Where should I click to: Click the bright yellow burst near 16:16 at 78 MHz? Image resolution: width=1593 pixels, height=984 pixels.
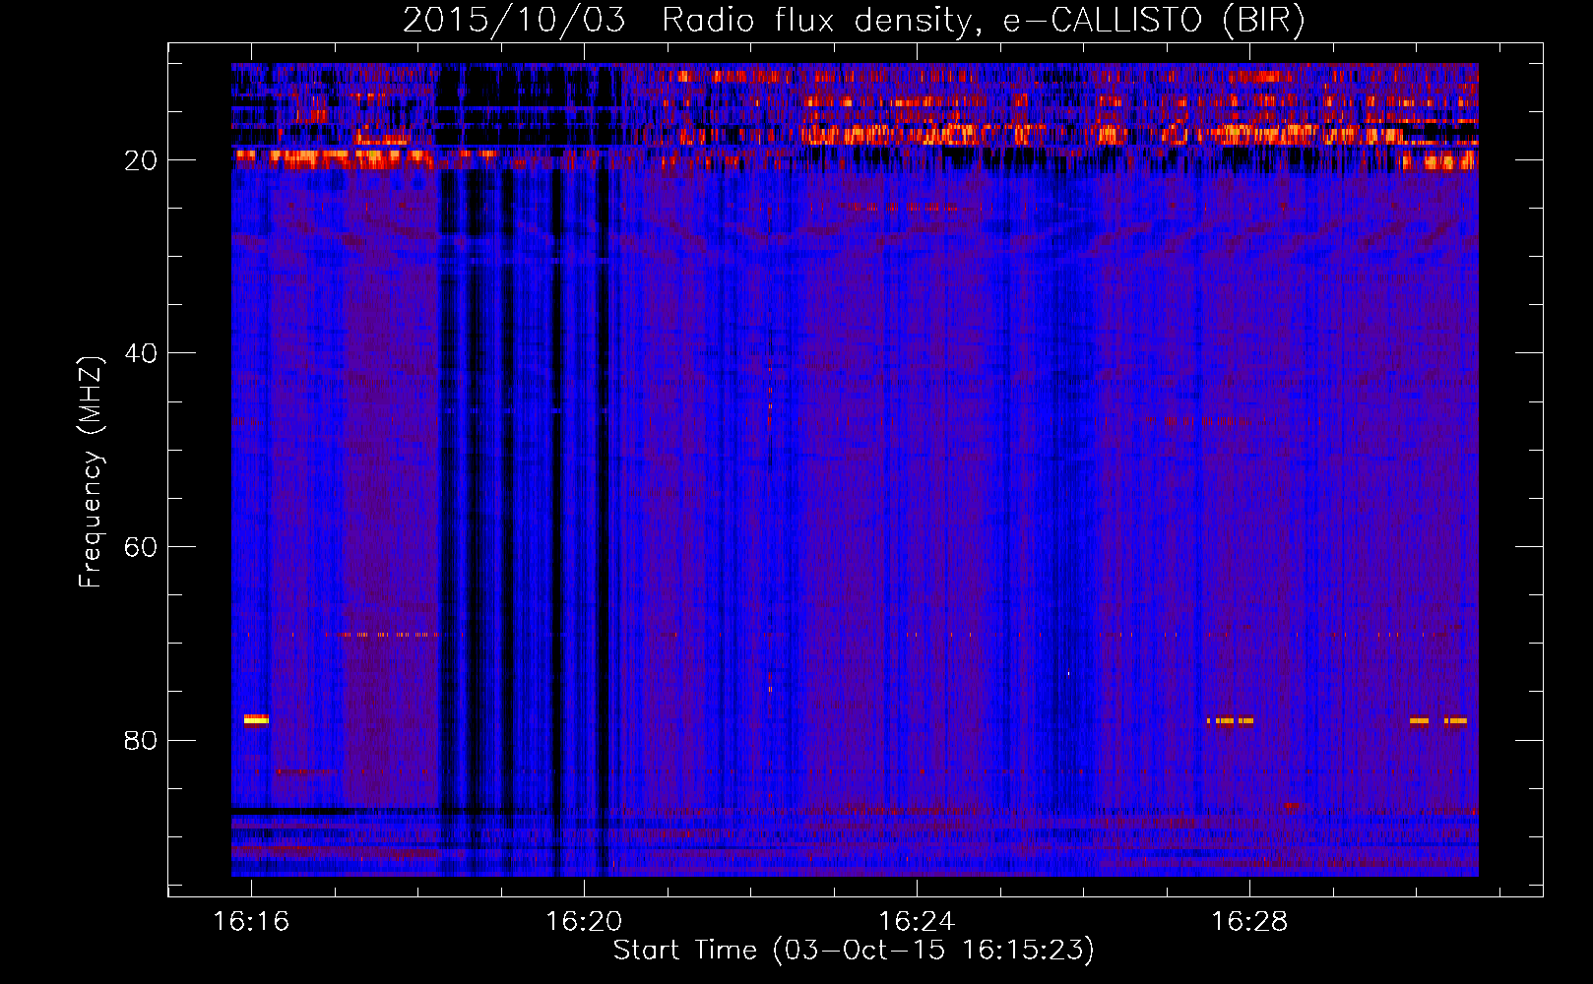(256, 719)
